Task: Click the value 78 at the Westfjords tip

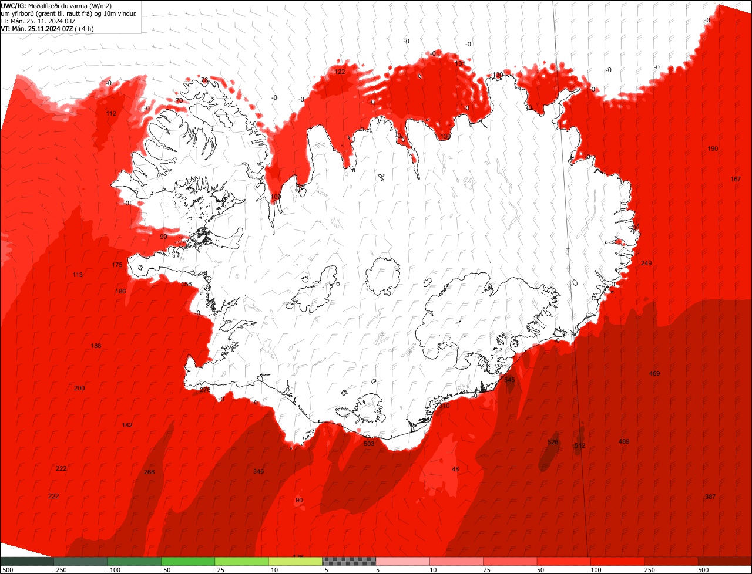Action: pyautogui.click(x=204, y=80)
